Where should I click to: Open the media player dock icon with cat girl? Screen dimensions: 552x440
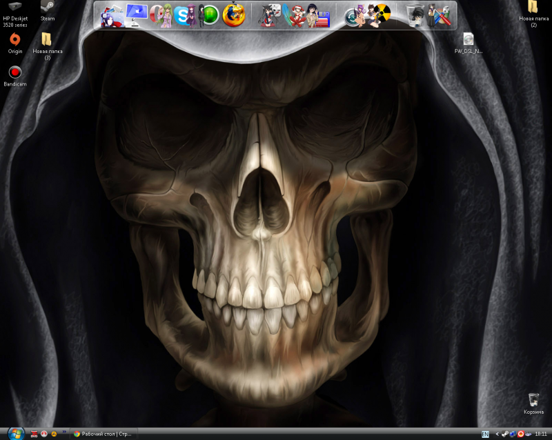pos(269,15)
